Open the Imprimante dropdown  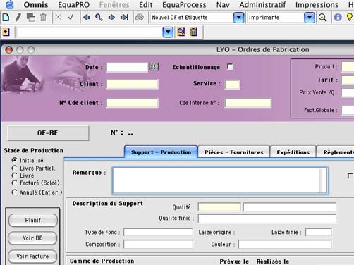(310, 18)
